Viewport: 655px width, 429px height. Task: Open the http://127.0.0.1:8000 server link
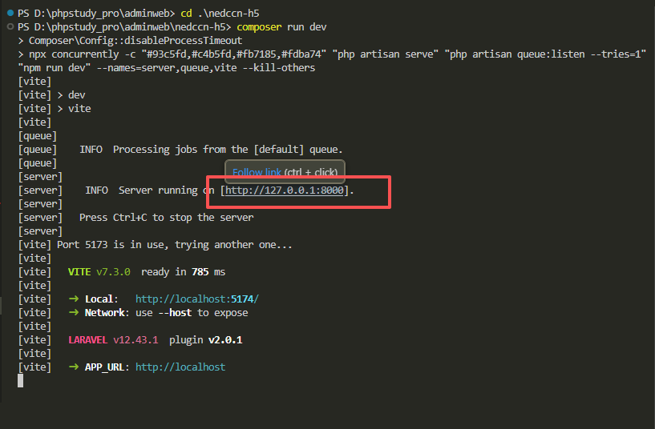tap(285, 190)
